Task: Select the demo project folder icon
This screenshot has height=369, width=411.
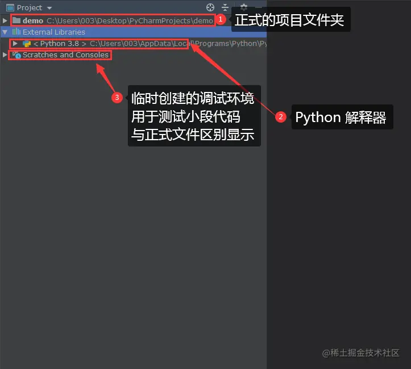Action: [16, 20]
